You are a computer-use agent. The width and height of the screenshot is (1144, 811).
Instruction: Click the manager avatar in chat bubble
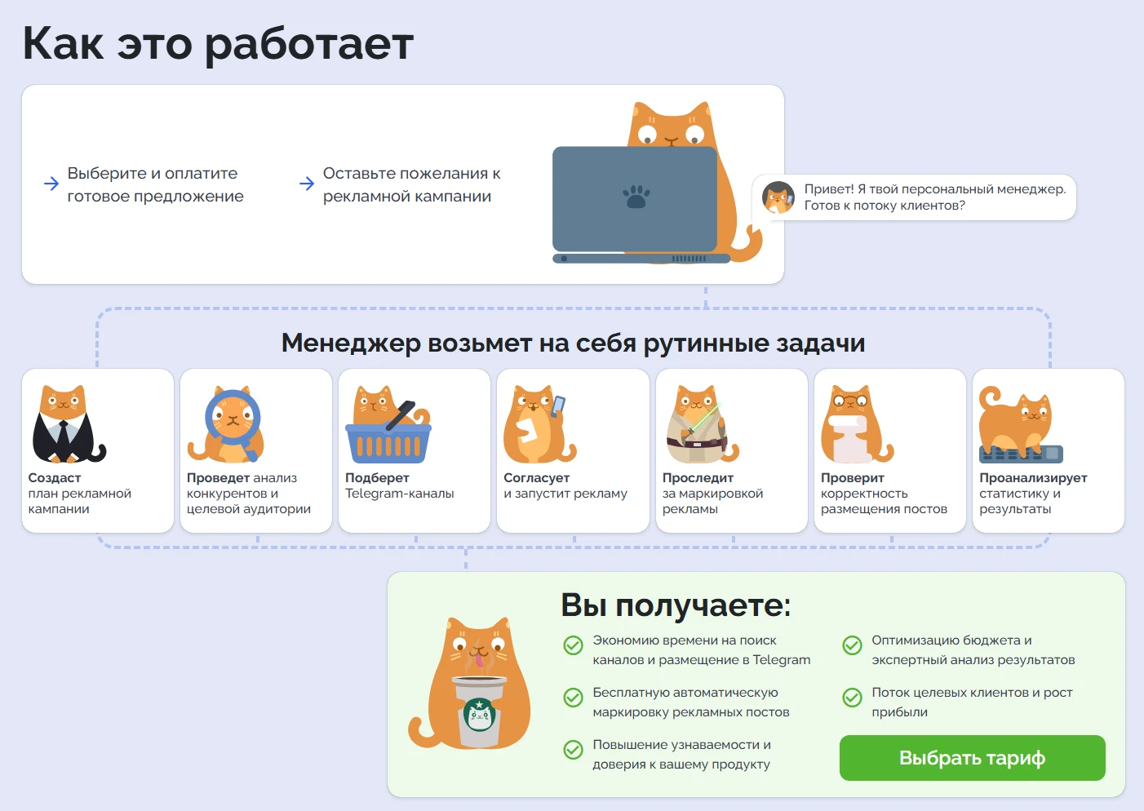(778, 197)
